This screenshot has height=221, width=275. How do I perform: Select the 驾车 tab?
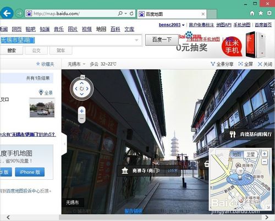(61, 51)
